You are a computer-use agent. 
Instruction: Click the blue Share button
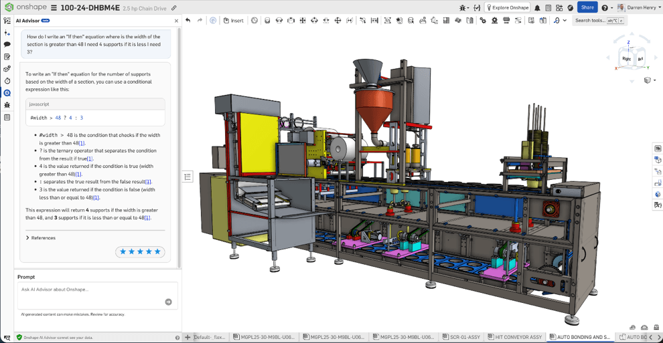click(x=587, y=7)
